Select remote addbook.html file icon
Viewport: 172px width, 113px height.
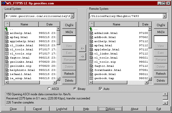point(91,37)
